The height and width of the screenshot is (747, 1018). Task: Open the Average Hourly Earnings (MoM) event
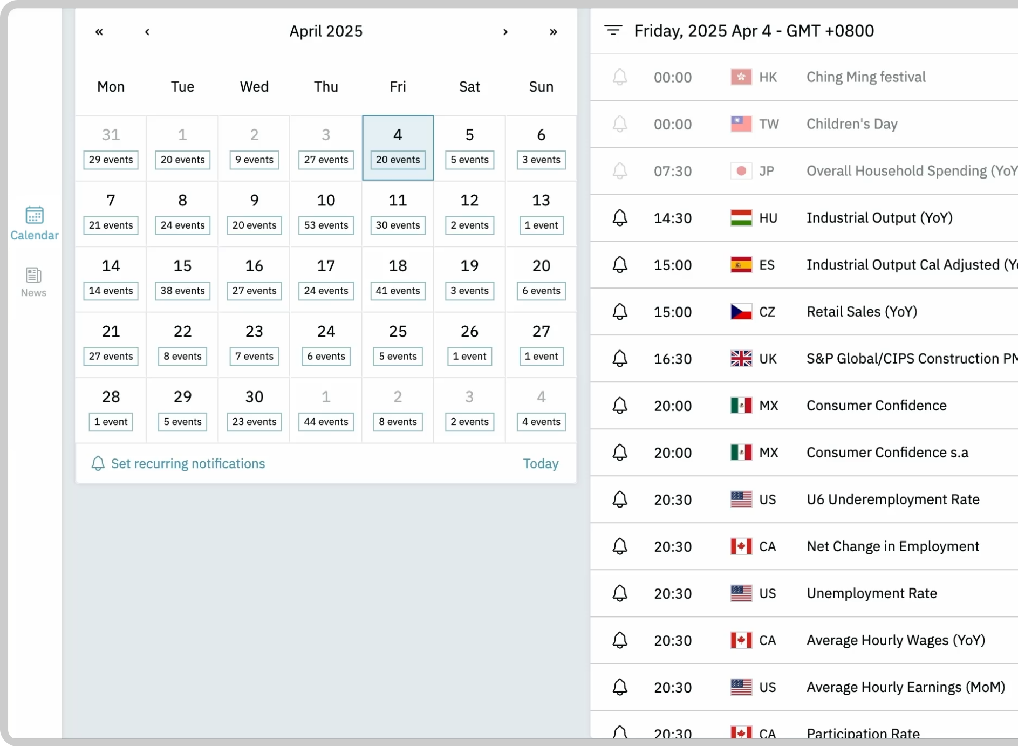click(906, 687)
